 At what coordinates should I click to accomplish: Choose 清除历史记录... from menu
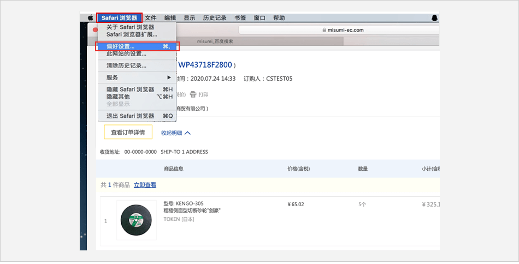(x=126, y=65)
